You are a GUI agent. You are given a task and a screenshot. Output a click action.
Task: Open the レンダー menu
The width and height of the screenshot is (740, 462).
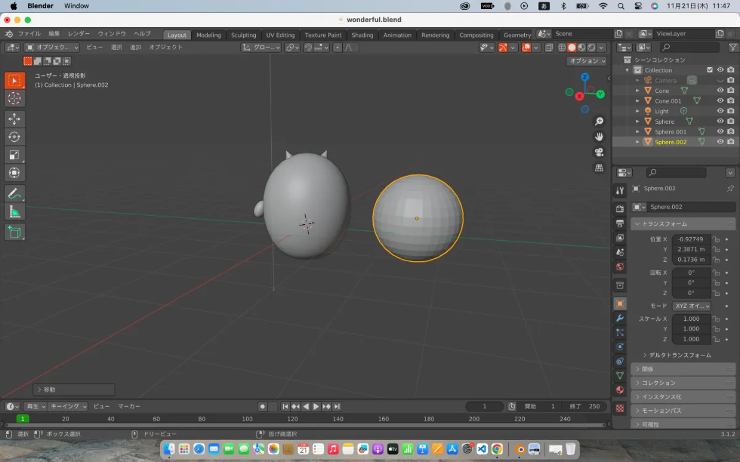coord(79,34)
